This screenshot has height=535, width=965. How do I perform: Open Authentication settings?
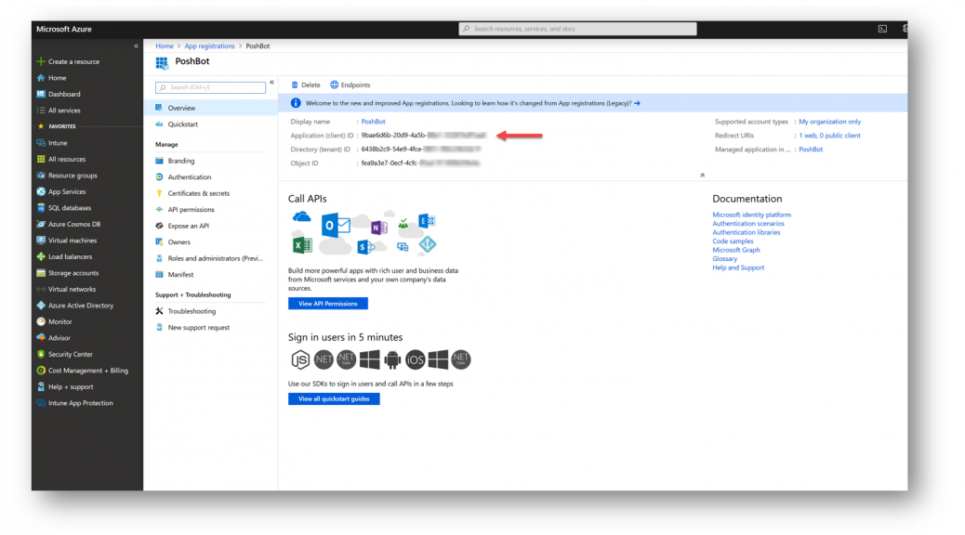tap(190, 177)
